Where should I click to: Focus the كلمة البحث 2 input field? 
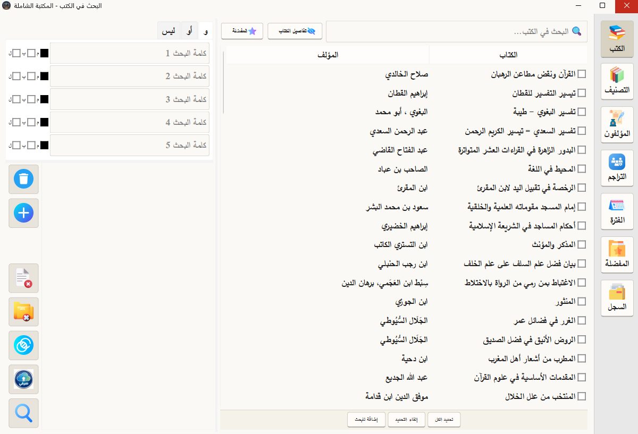click(130, 76)
